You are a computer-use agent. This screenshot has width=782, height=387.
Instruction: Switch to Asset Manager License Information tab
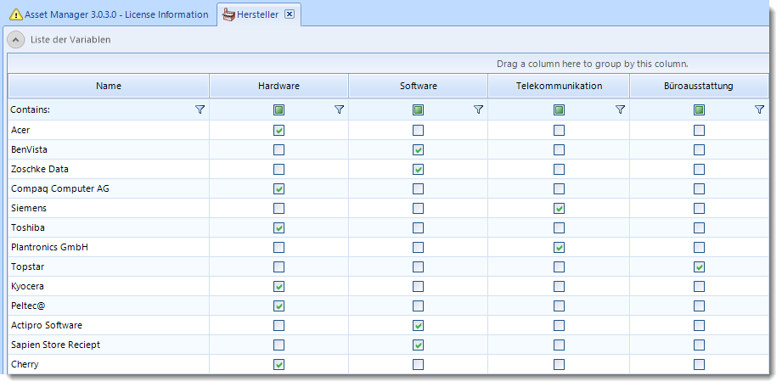click(109, 14)
